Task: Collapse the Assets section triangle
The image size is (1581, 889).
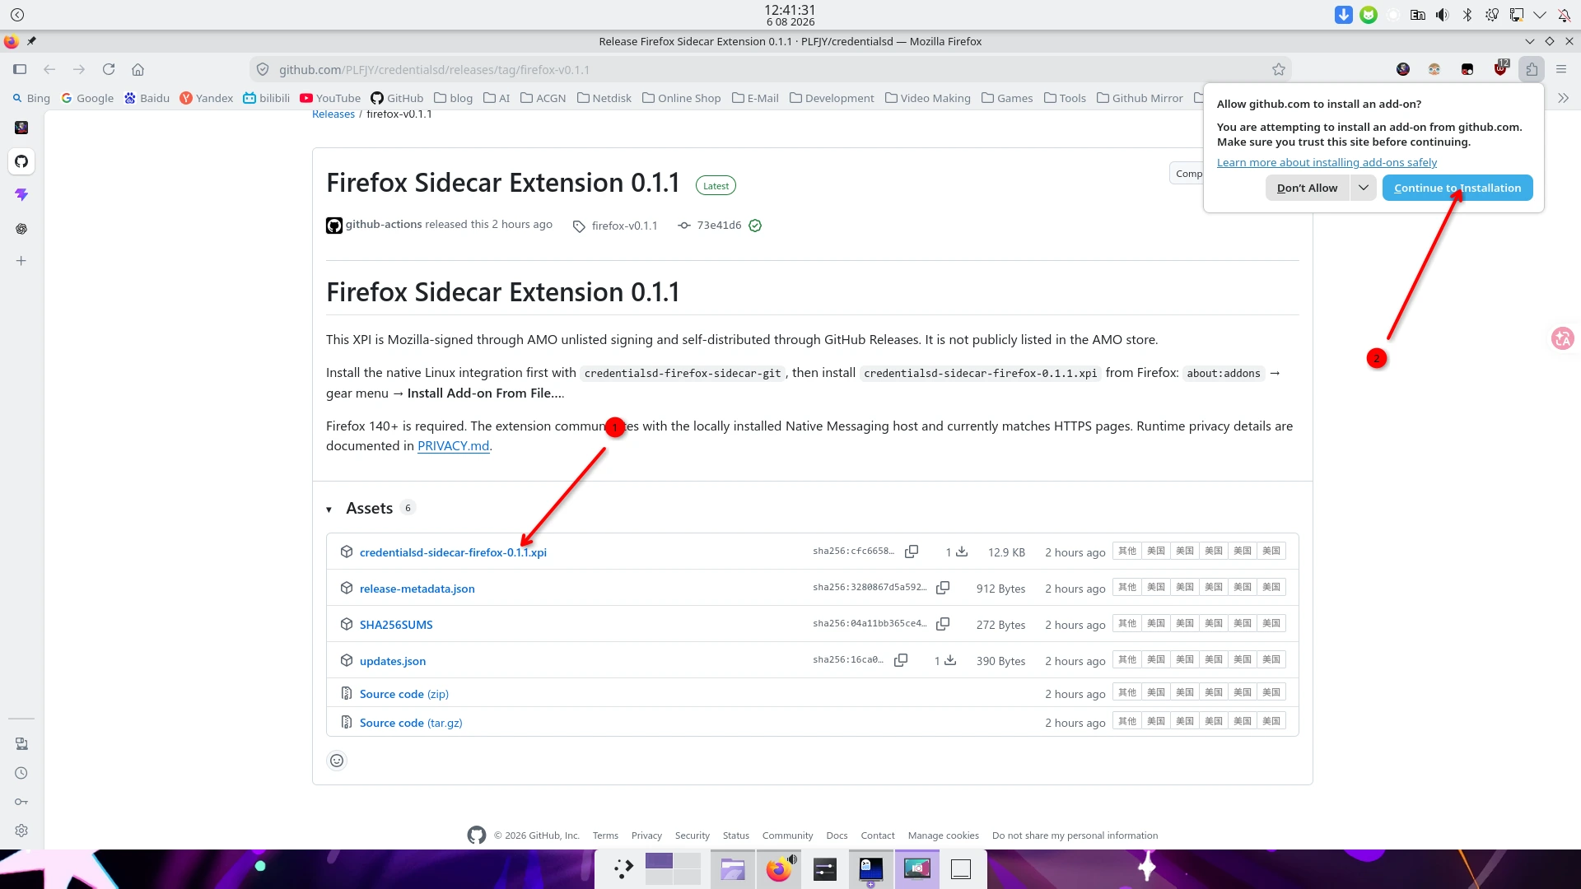Action: (329, 510)
